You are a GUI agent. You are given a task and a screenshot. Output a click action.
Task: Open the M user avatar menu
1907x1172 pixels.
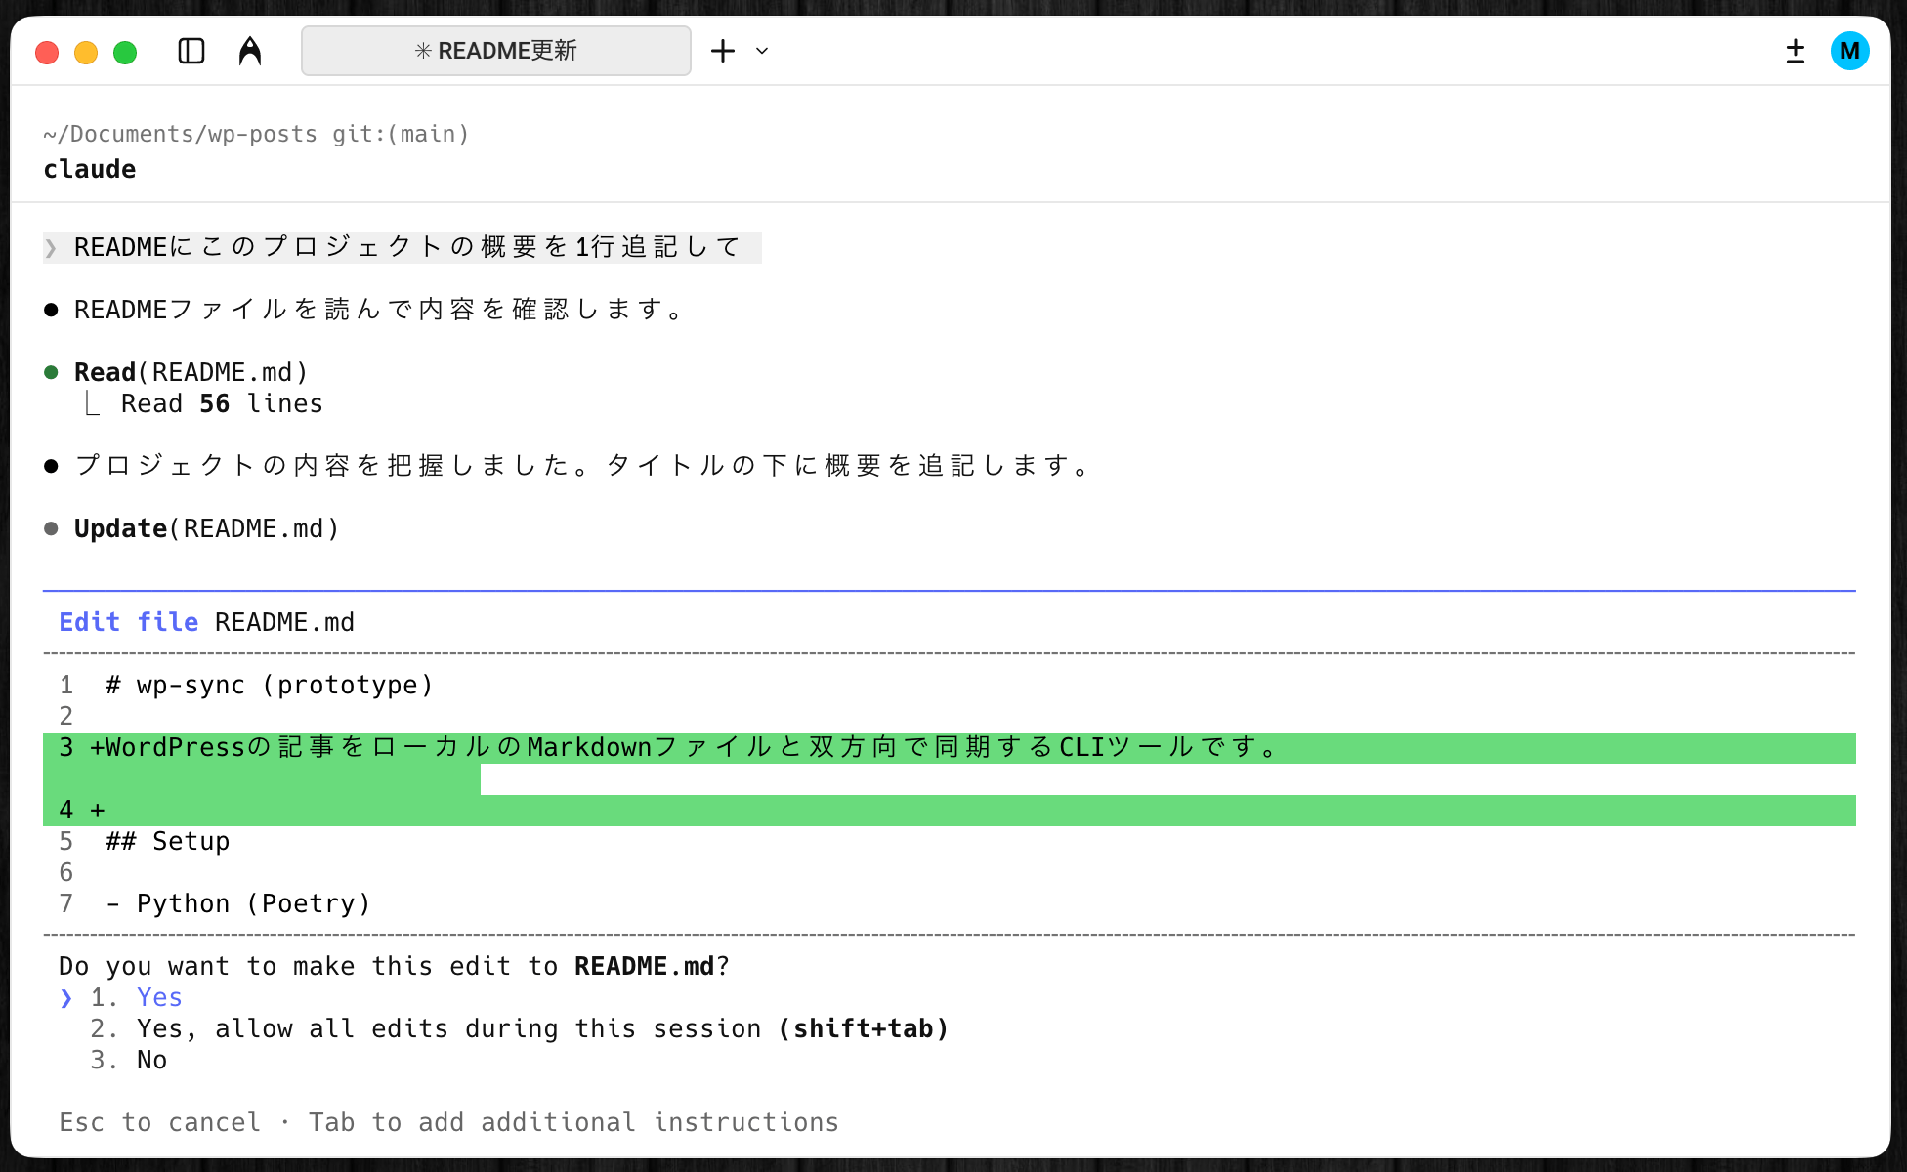tap(1849, 51)
